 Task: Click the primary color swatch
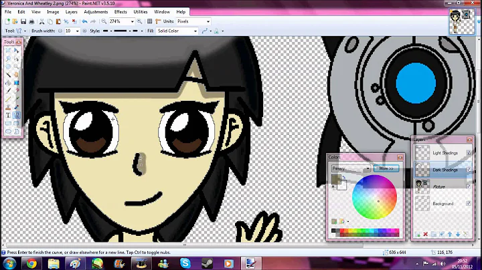click(335, 179)
